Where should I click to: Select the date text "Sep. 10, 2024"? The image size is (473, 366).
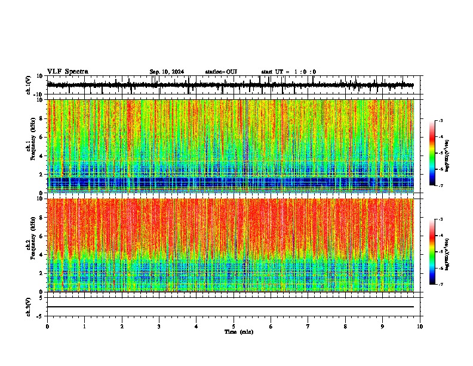point(167,72)
